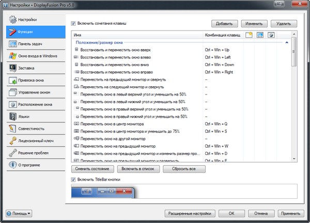Select the Языки sidebar icon
The image size is (310, 223).
tap(12, 116)
